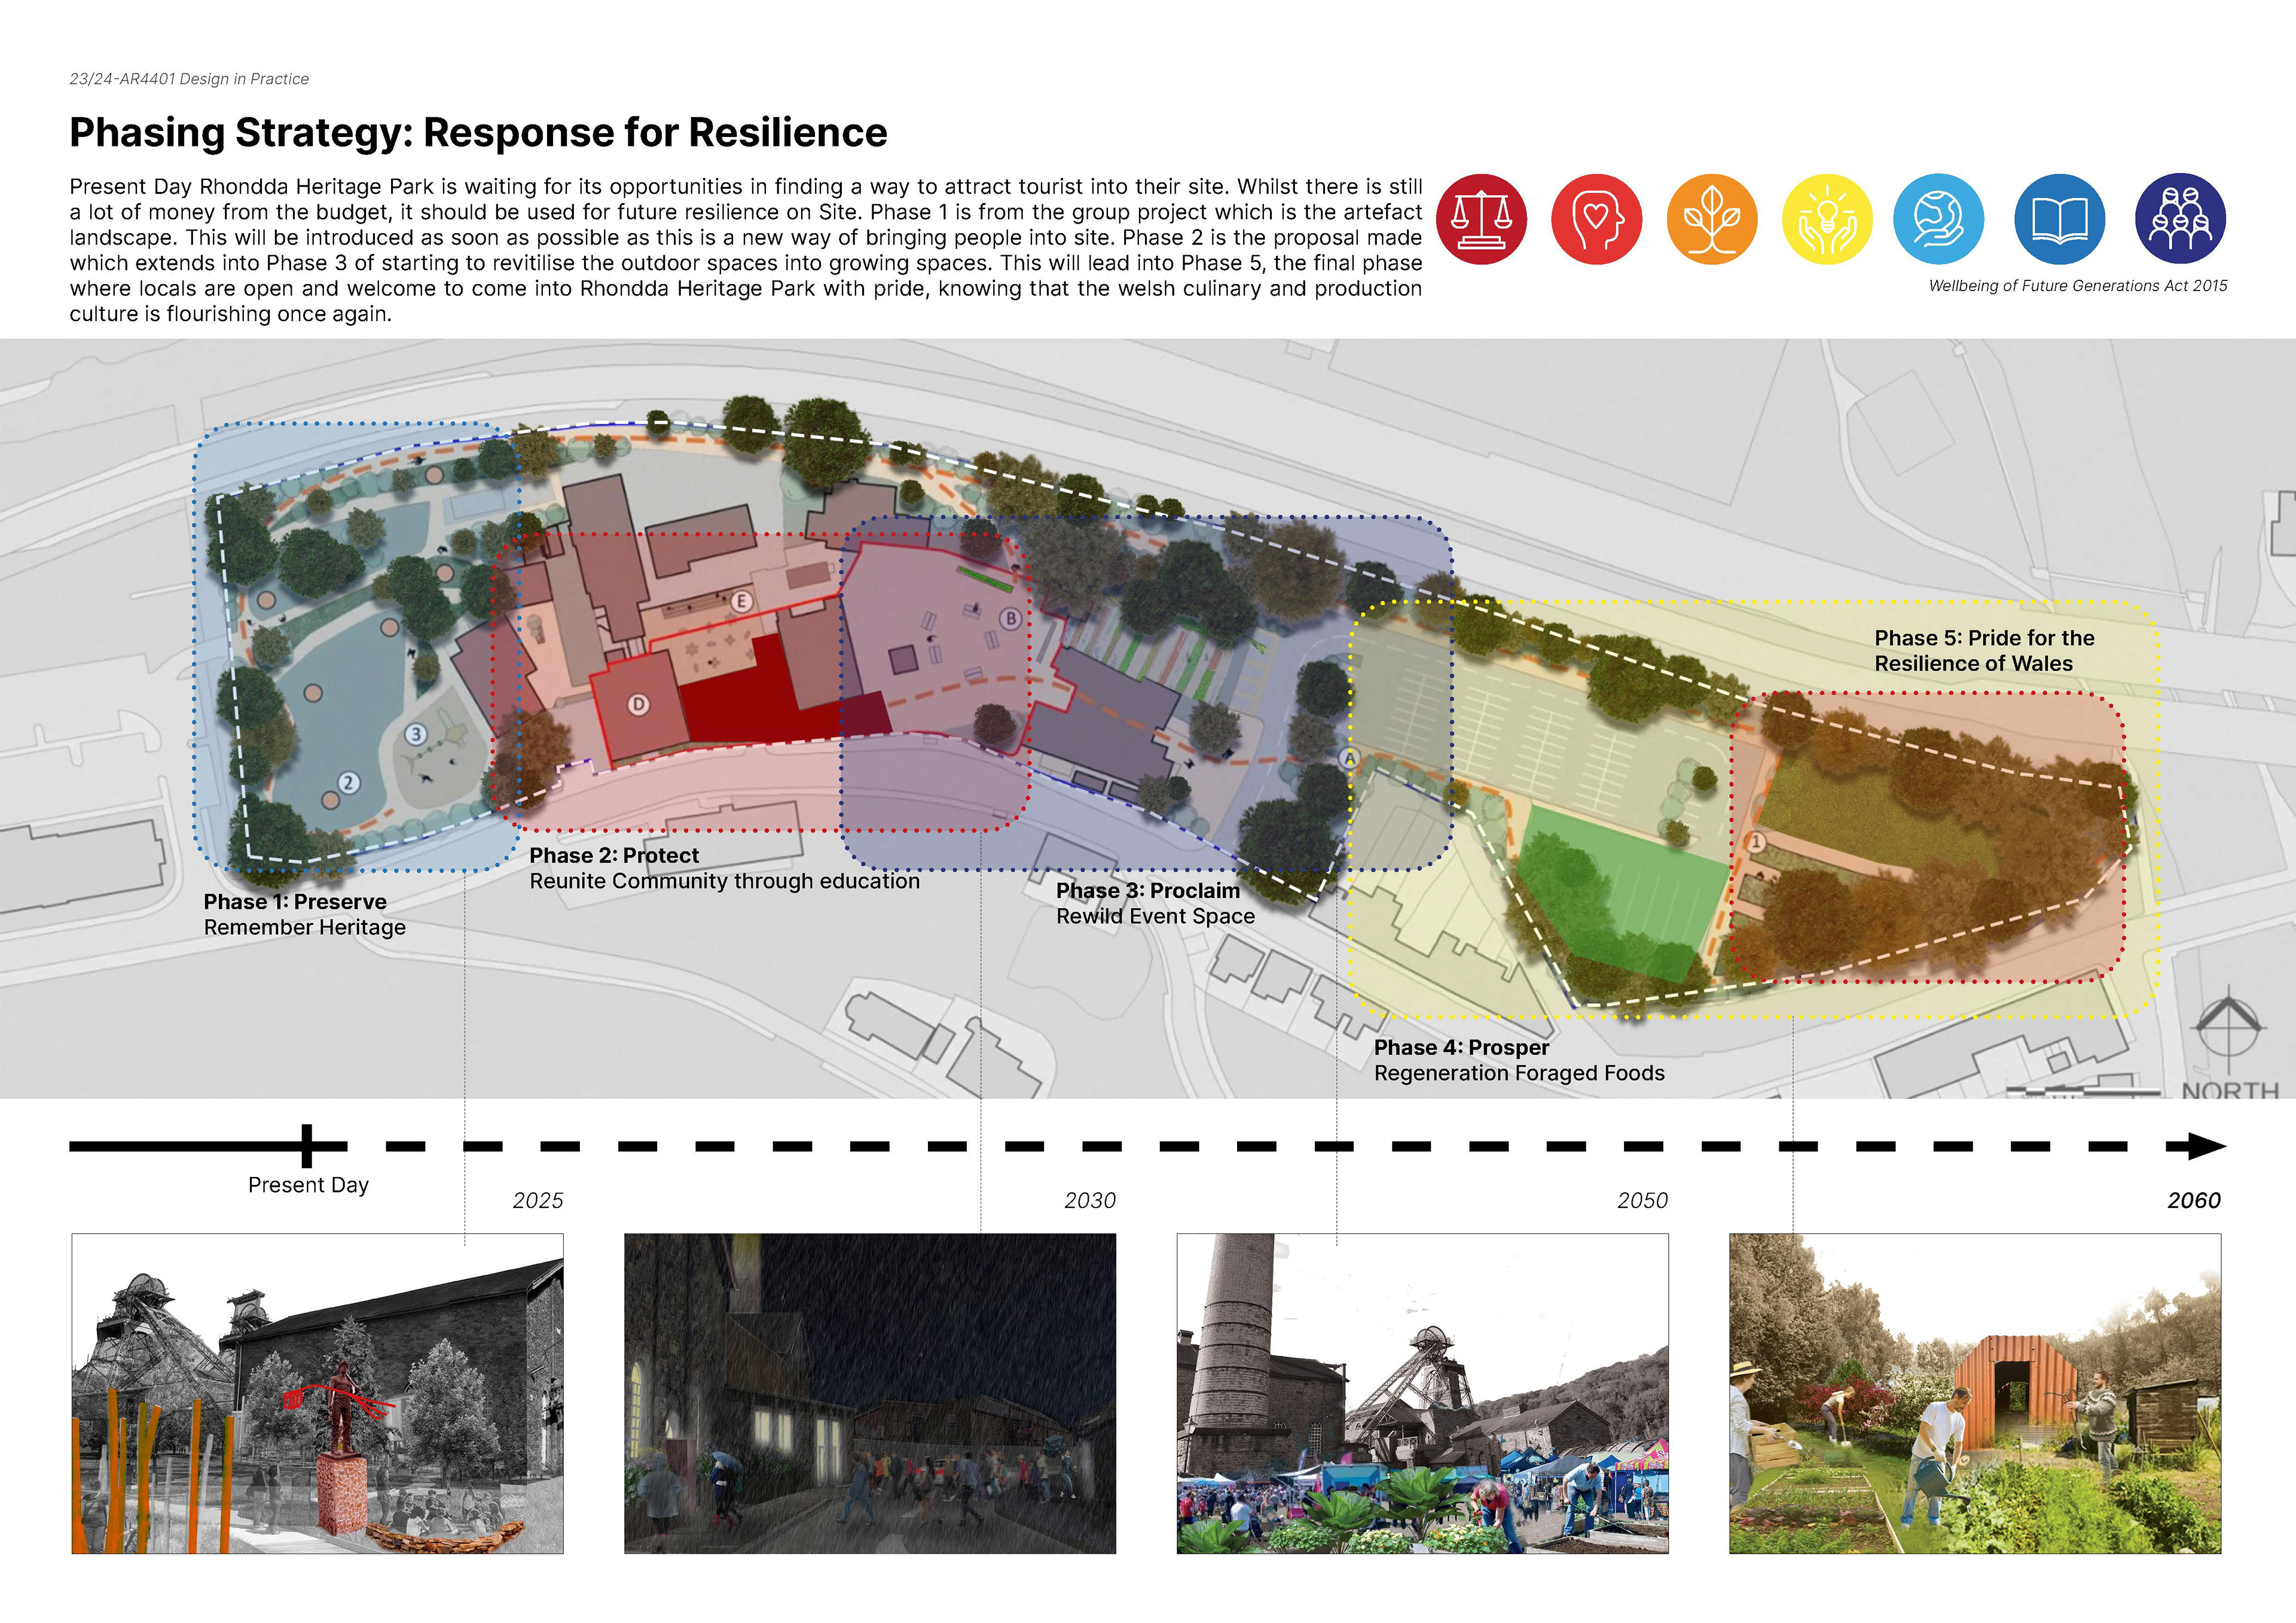Open the rainy night street image
The height and width of the screenshot is (1623, 2296).
870,1393
